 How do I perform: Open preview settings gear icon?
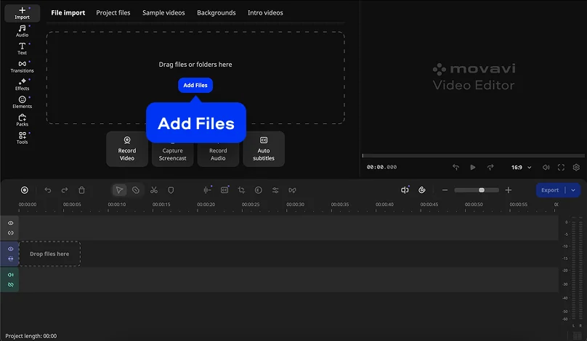click(x=576, y=167)
